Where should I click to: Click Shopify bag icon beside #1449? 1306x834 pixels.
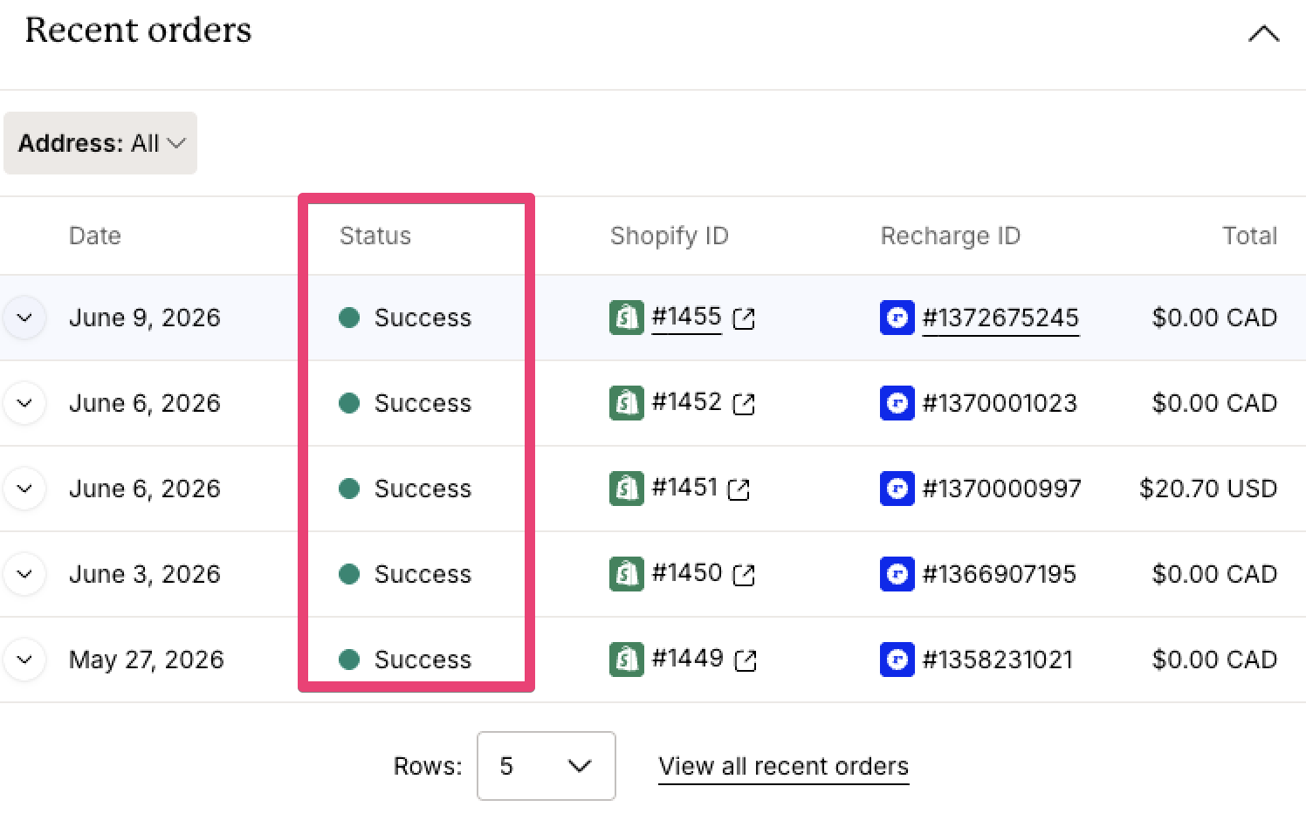tap(627, 660)
